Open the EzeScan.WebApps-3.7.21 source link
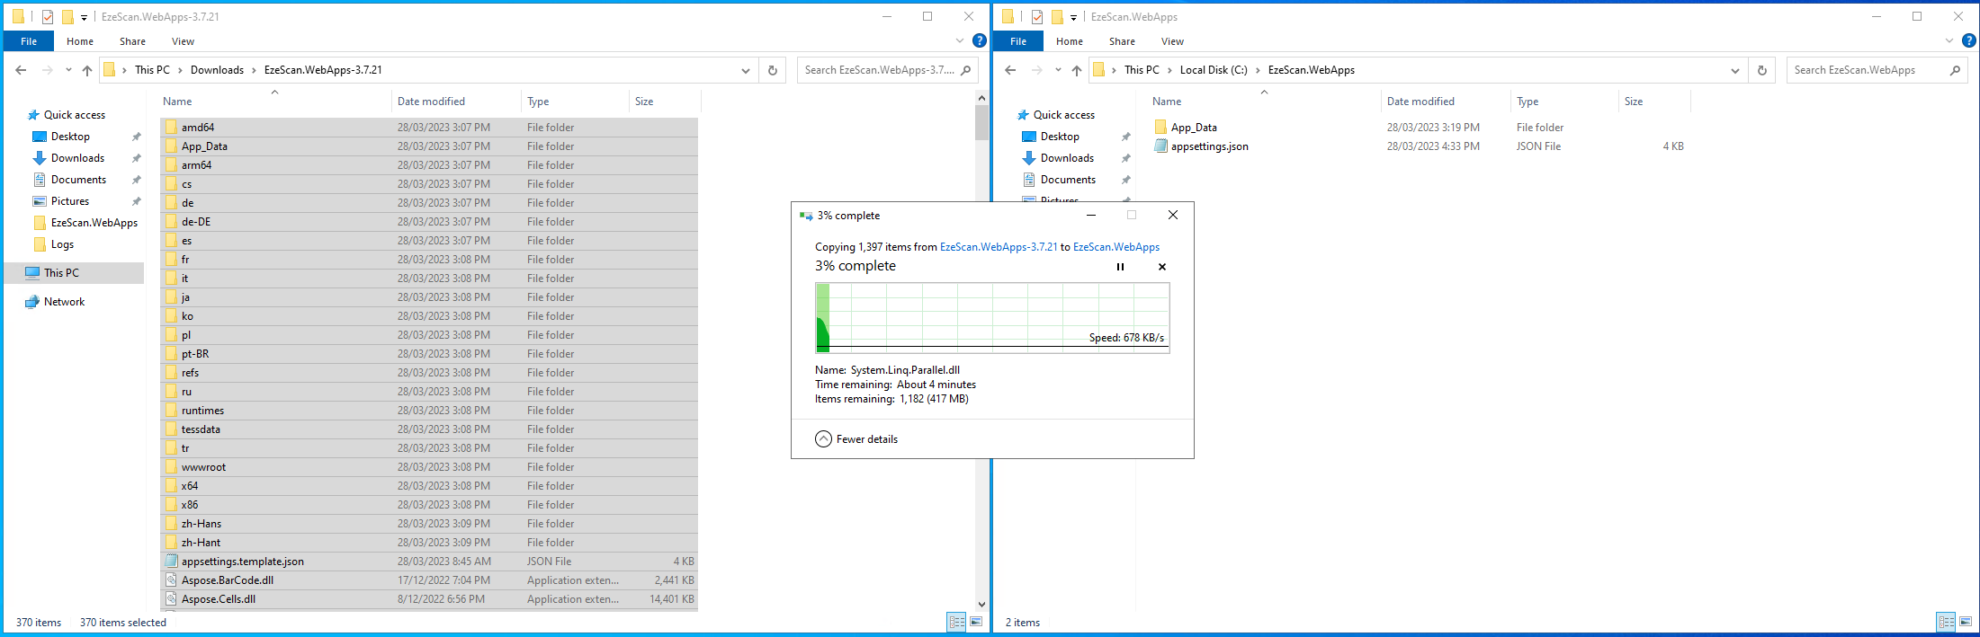 [998, 247]
